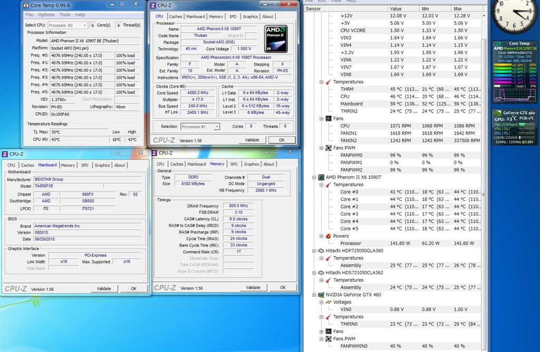
Task: Click the AMD Phenom II X6 1090T chip icon
Action: 321,177
